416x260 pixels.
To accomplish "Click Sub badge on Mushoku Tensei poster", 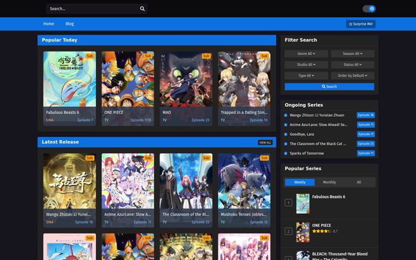I will pyautogui.click(x=264, y=158).
